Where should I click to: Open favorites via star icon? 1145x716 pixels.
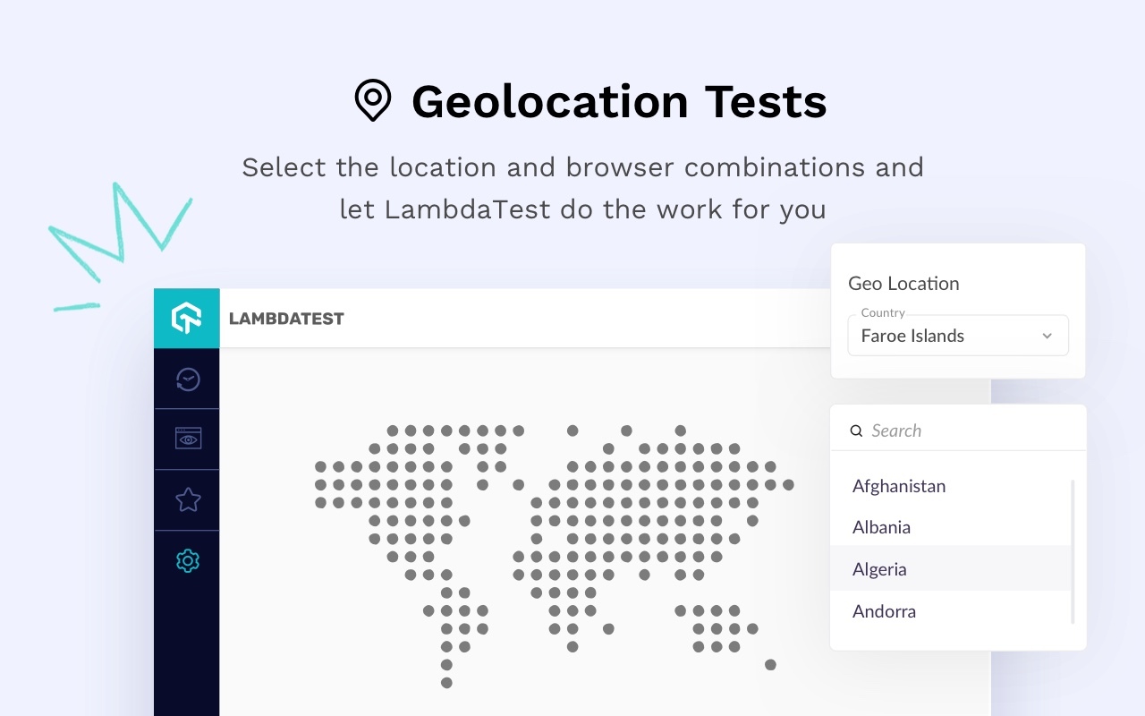coord(187,499)
